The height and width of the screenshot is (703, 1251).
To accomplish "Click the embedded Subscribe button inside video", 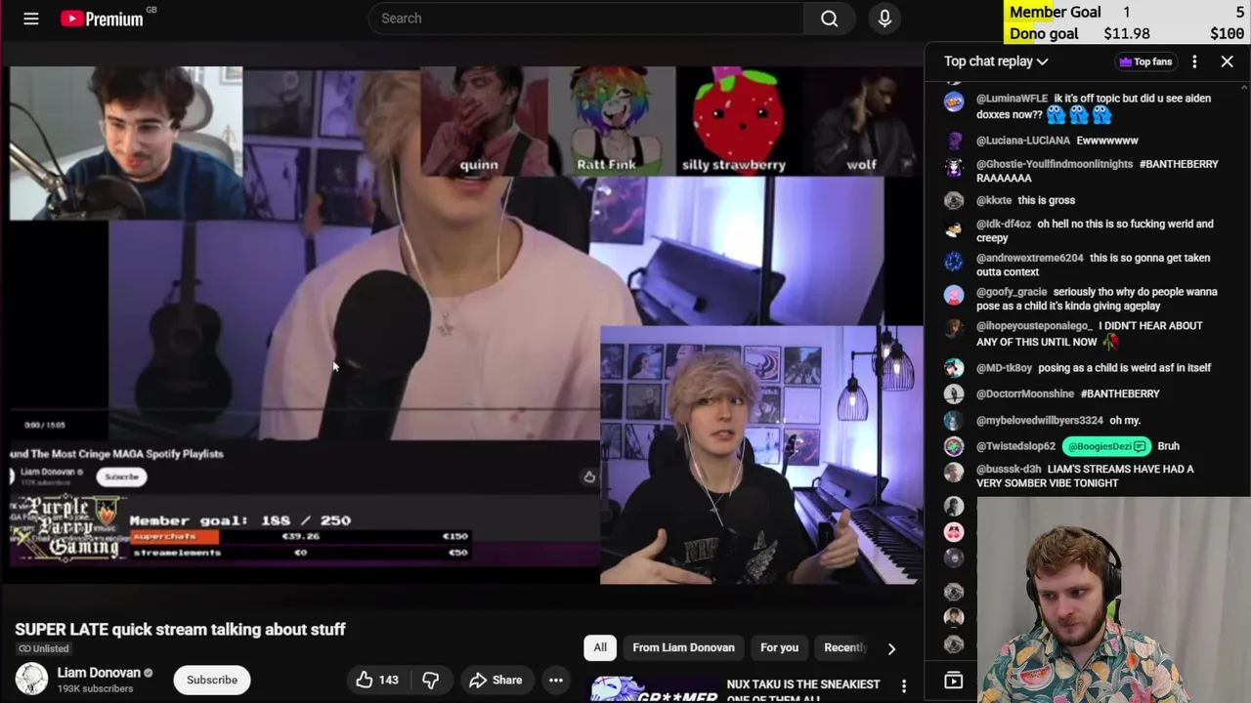I will pos(121,476).
